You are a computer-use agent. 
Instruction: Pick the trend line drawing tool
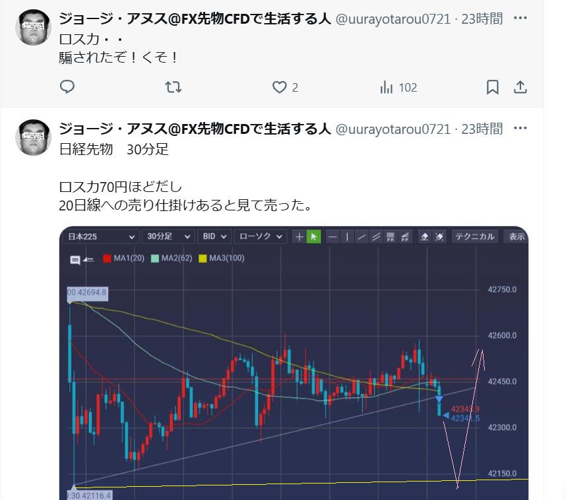362,237
